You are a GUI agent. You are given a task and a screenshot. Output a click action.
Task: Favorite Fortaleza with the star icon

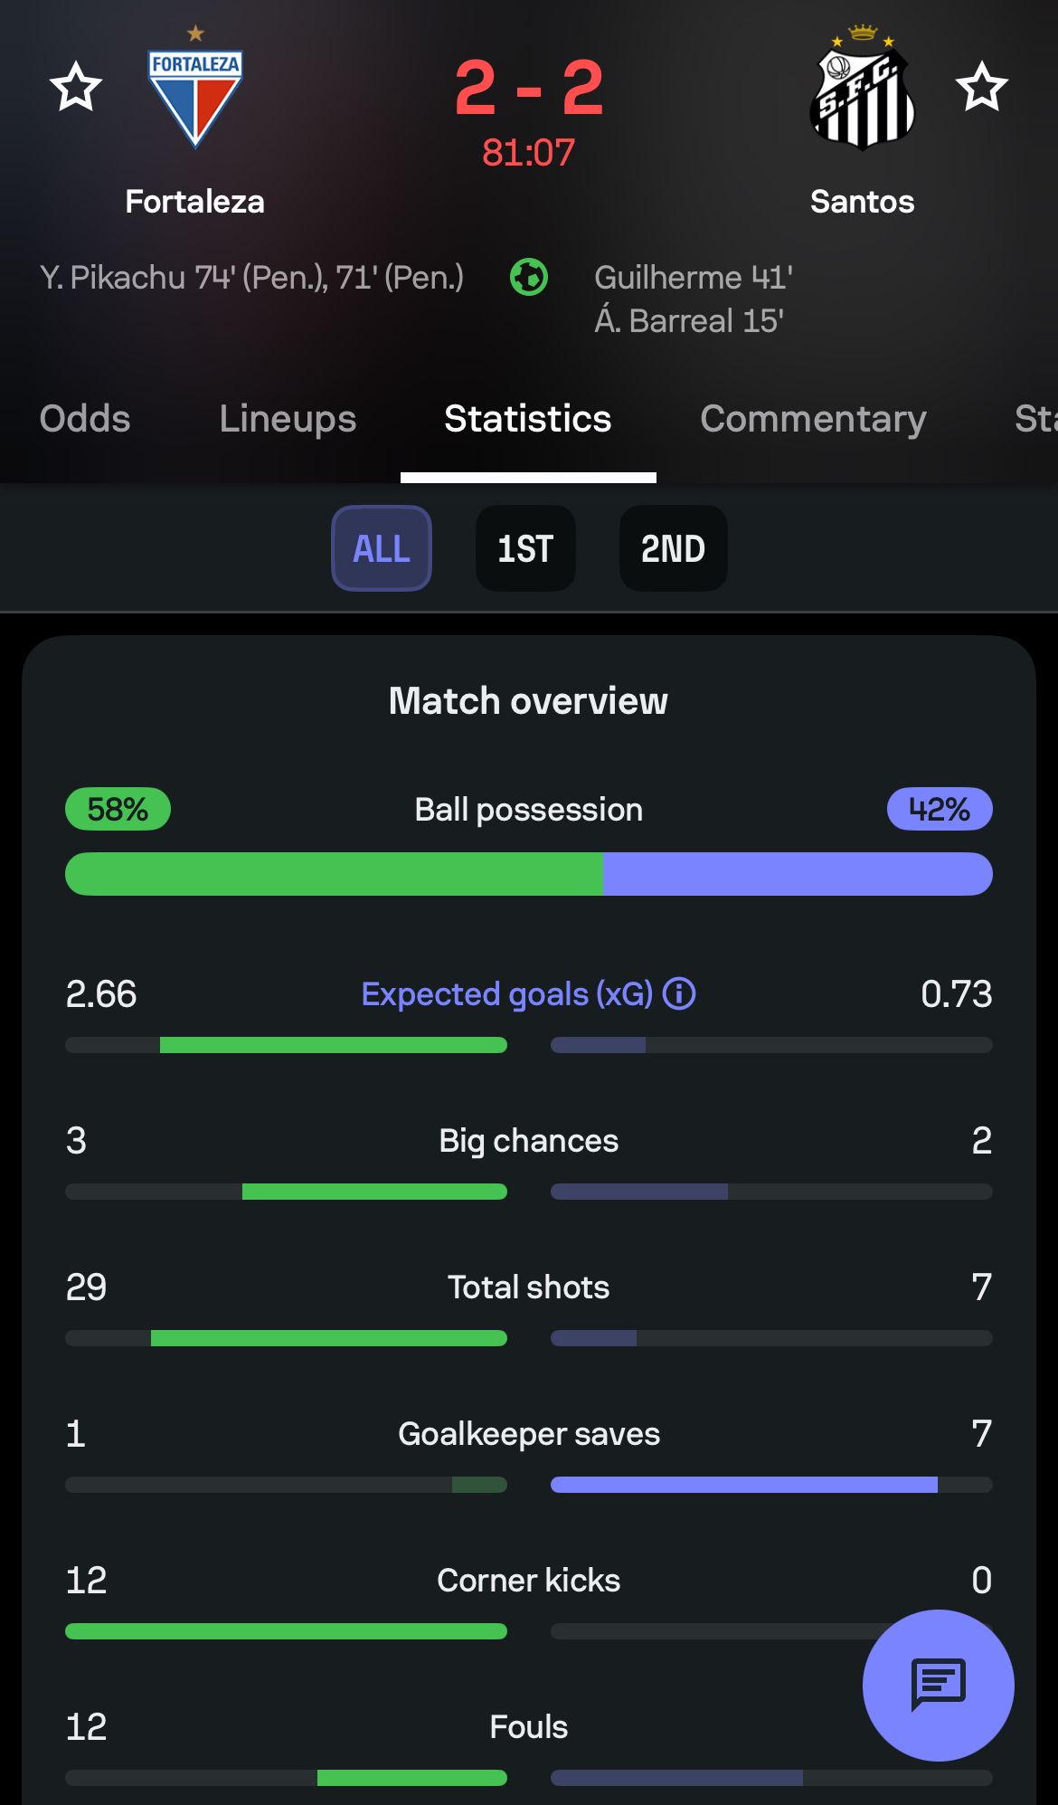76,87
